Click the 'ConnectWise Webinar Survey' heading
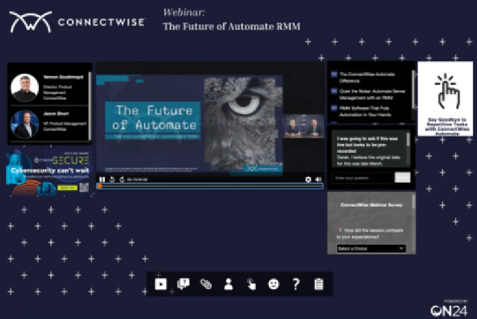 372,205
